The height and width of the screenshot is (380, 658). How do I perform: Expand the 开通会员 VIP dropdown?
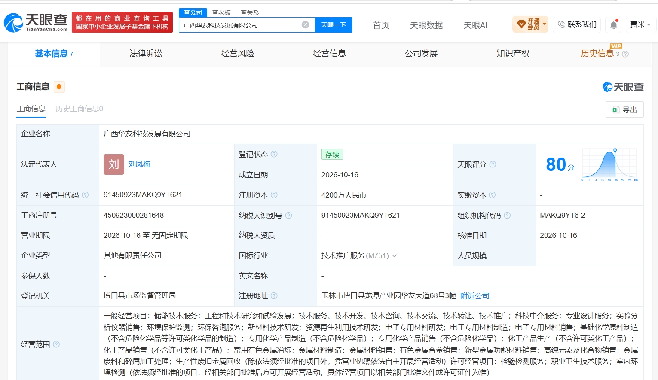pyautogui.click(x=531, y=24)
